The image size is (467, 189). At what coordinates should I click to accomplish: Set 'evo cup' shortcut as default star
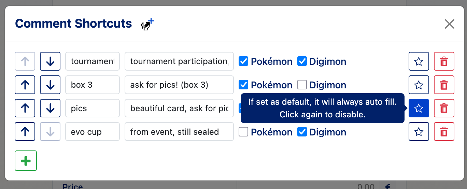pyautogui.click(x=419, y=132)
